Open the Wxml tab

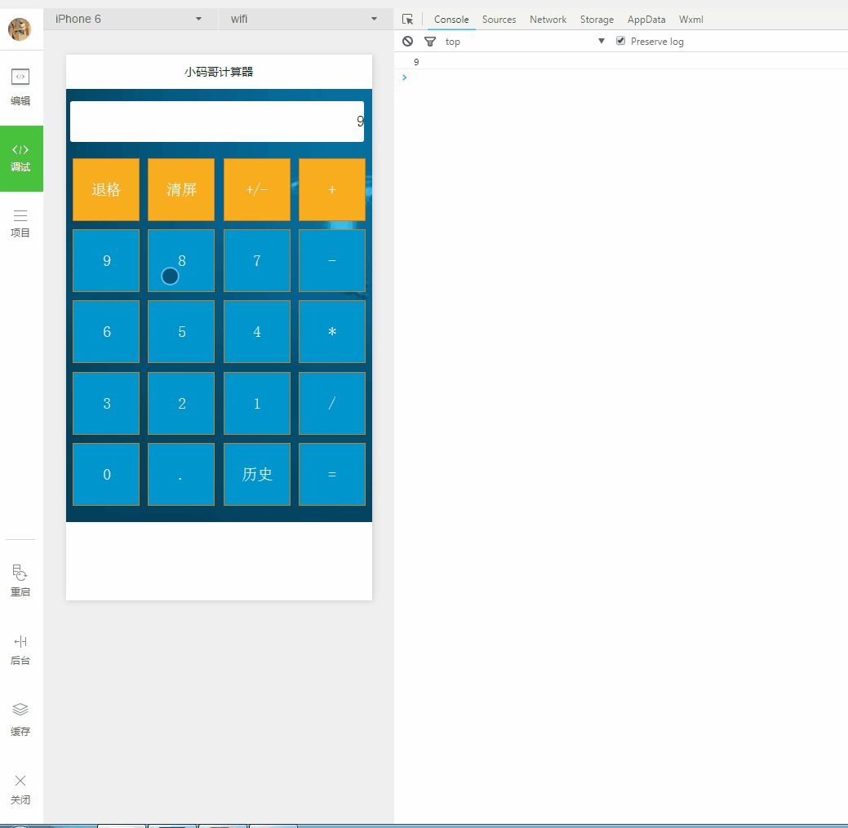(x=690, y=20)
